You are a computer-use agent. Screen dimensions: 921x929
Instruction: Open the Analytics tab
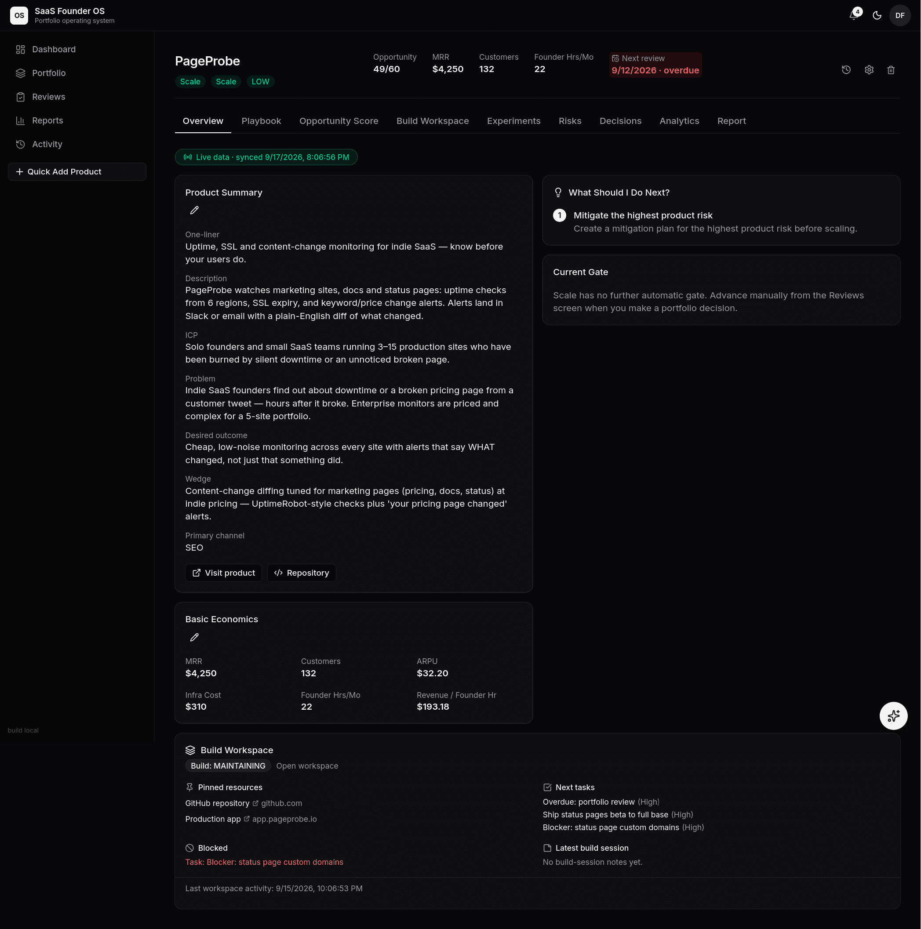coord(679,121)
